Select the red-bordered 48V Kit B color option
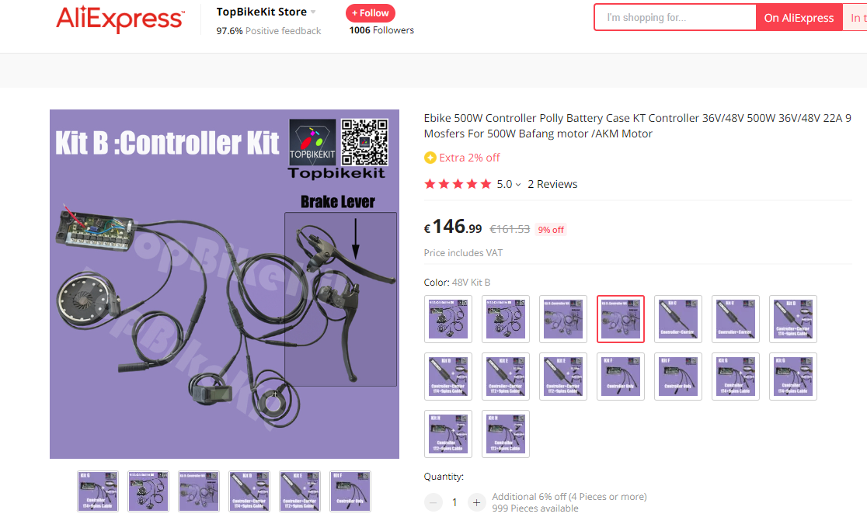This screenshot has width=867, height=531. tap(621, 319)
